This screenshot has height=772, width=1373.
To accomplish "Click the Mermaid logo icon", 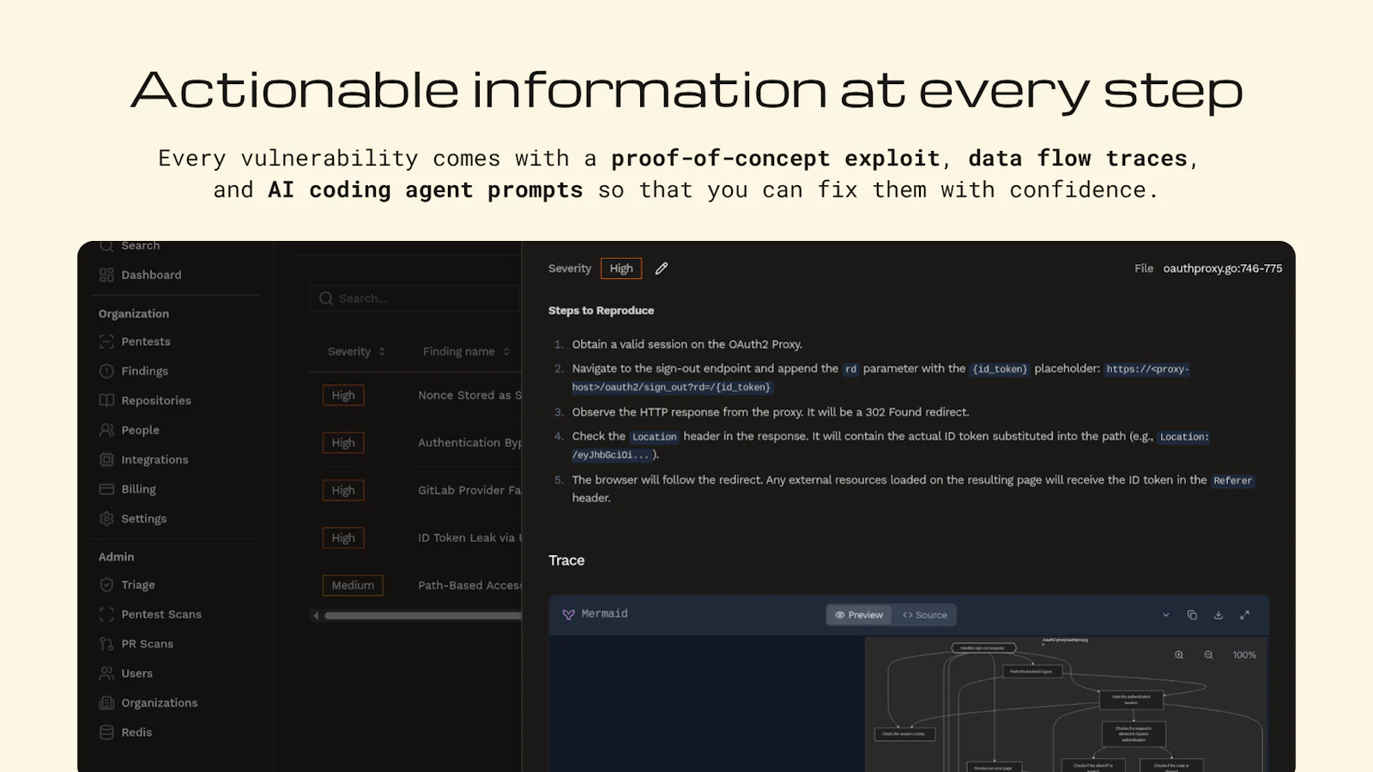I will pos(569,614).
